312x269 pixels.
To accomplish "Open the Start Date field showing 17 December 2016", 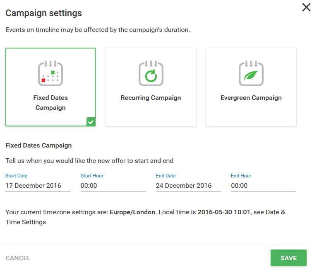I will point(38,186).
